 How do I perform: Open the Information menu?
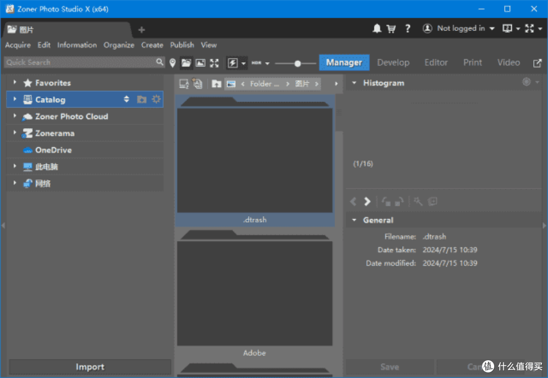coord(77,45)
